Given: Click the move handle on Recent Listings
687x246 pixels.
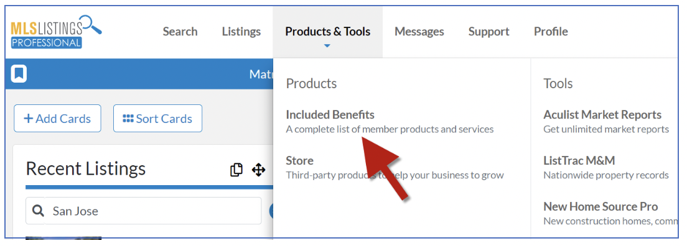Looking at the screenshot, I should coord(258,170).
